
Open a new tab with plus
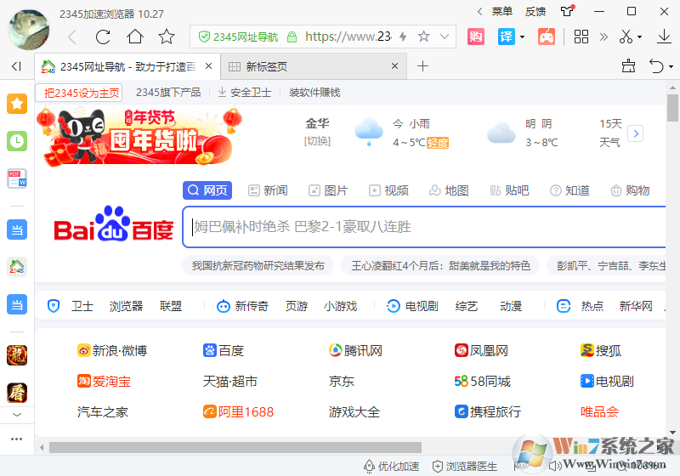422,66
